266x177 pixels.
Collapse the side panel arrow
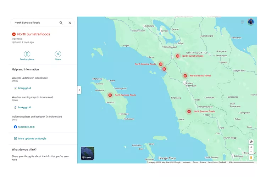pos(79,90)
